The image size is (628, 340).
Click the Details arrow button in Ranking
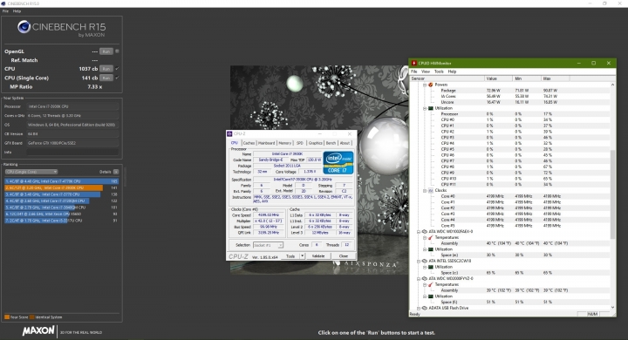[116, 172]
